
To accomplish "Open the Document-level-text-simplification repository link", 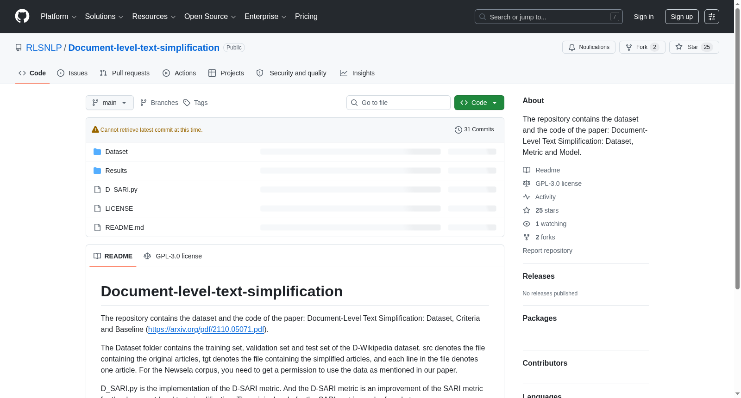I will click(144, 48).
